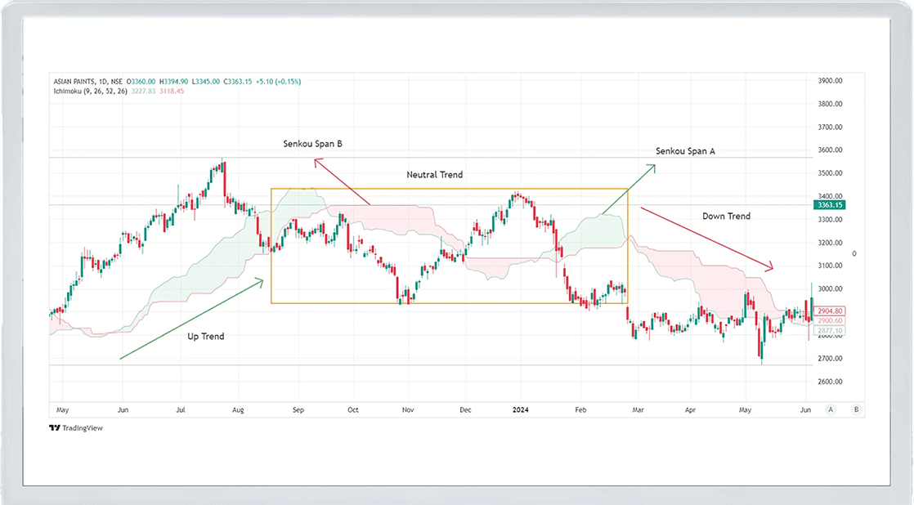Viewport: 914px width, 505px height.
Task: Select the Up Trend annotation text
Action: tap(206, 336)
